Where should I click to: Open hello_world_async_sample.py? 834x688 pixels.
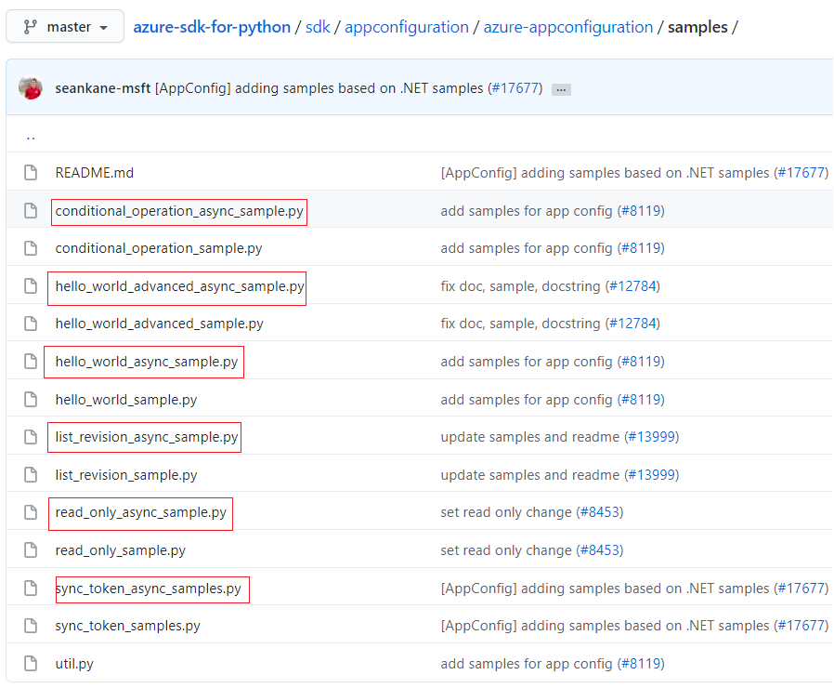click(x=146, y=362)
